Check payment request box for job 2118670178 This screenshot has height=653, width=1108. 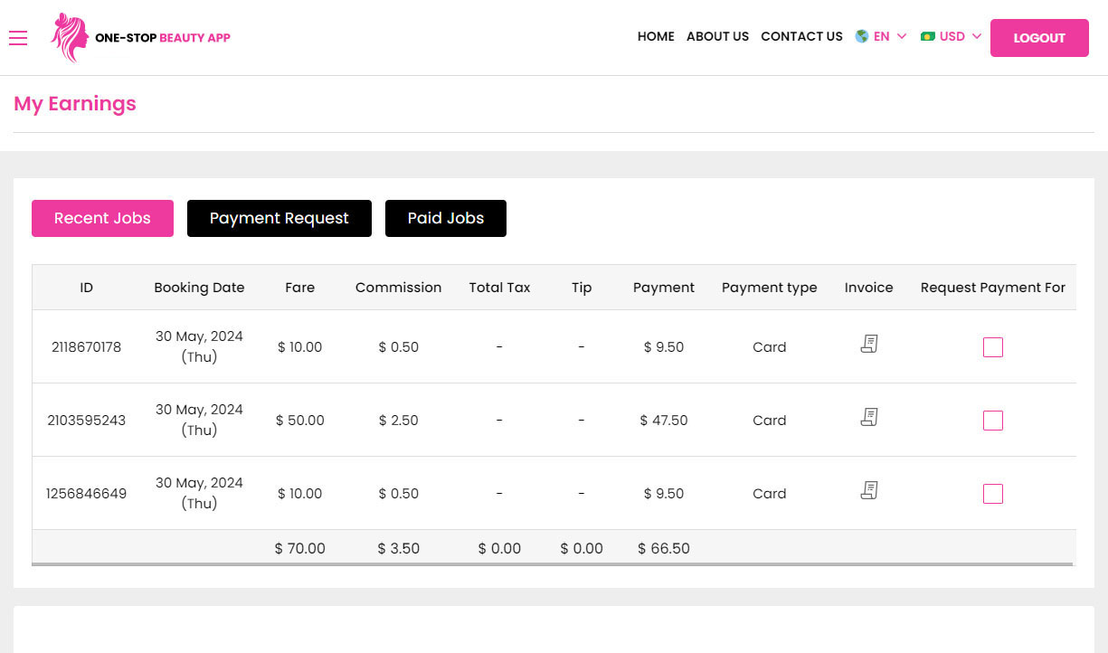pos(993,347)
